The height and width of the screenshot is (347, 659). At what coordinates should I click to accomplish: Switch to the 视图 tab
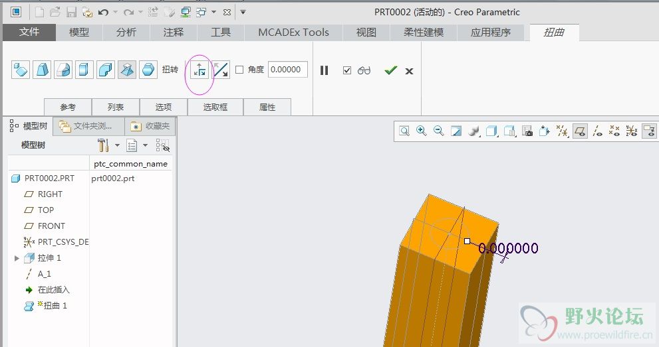pos(366,33)
